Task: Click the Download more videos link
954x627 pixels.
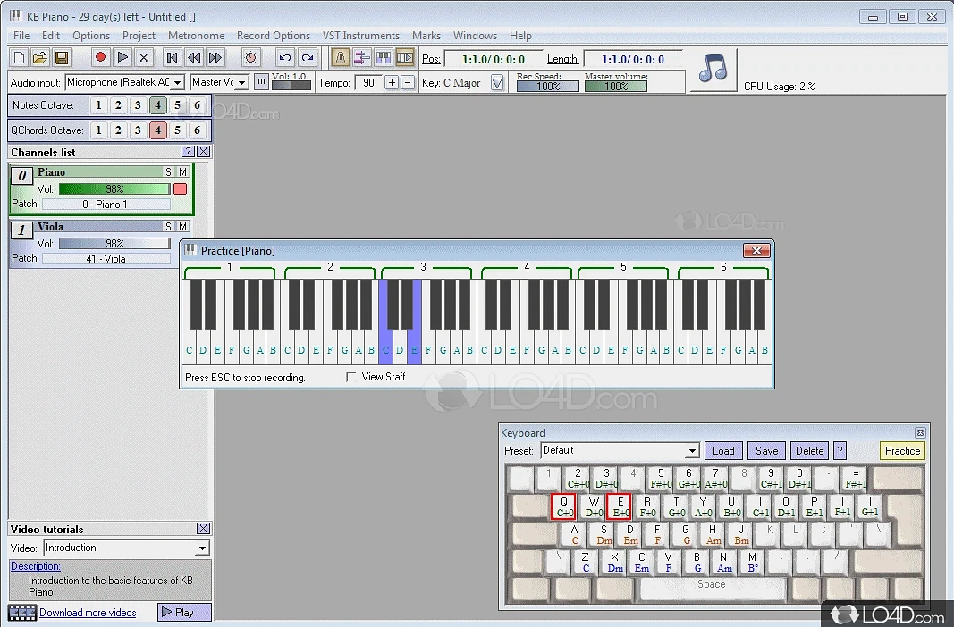Action: [x=88, y=613]
